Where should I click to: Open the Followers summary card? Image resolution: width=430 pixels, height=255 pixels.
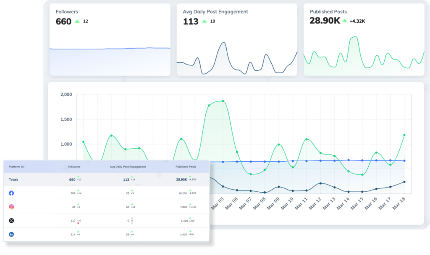(109, 40)
